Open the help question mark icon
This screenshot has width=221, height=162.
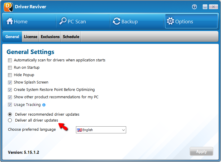pyautogui.click(x=194, y=7)
